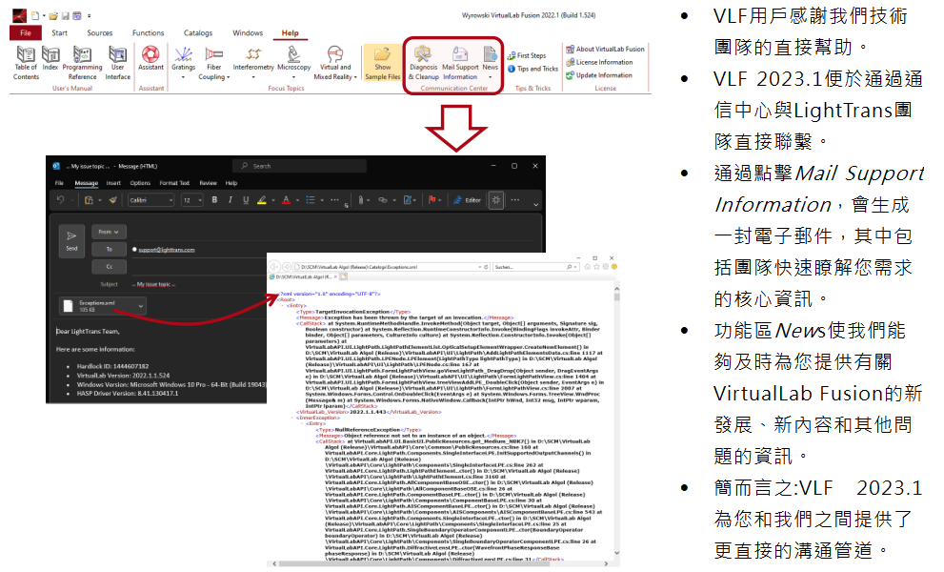Click Show Sample Files in the ribbon
This screenshot has height=572, width=944.
(x=382, y=63)
